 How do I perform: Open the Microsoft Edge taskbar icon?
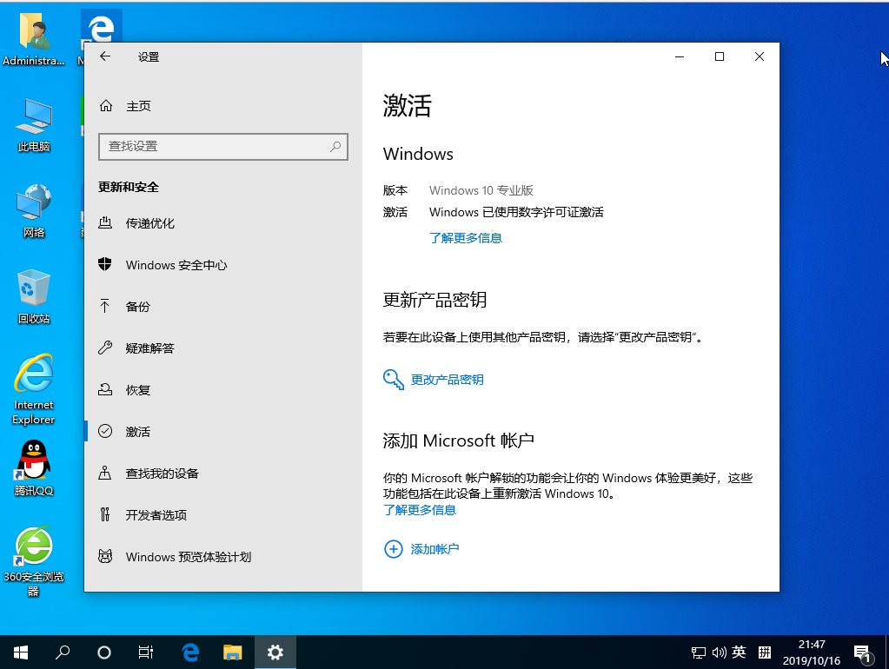click(190, 652)
